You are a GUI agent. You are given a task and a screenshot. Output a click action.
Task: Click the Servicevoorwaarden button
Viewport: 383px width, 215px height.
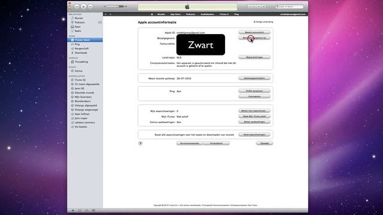pos(190,143)
